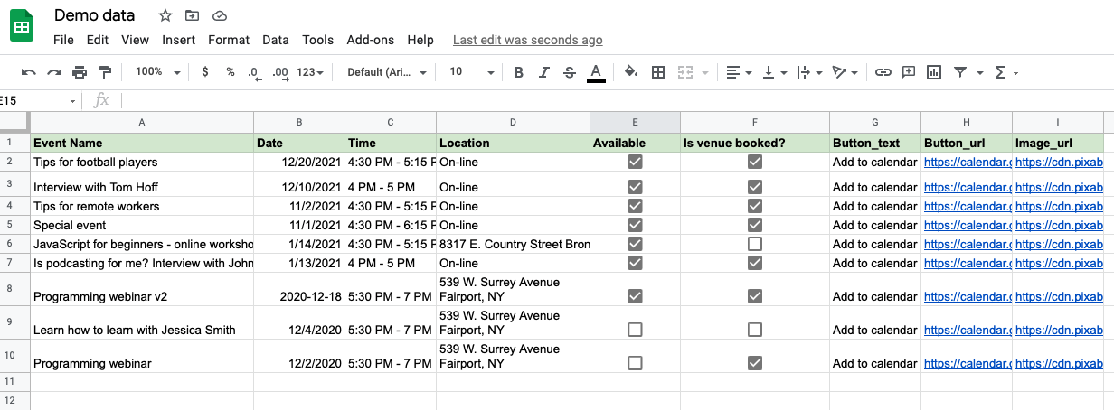Open the borders tool
The width and height of the screenshot is (1114, 410).
[658, 72]
